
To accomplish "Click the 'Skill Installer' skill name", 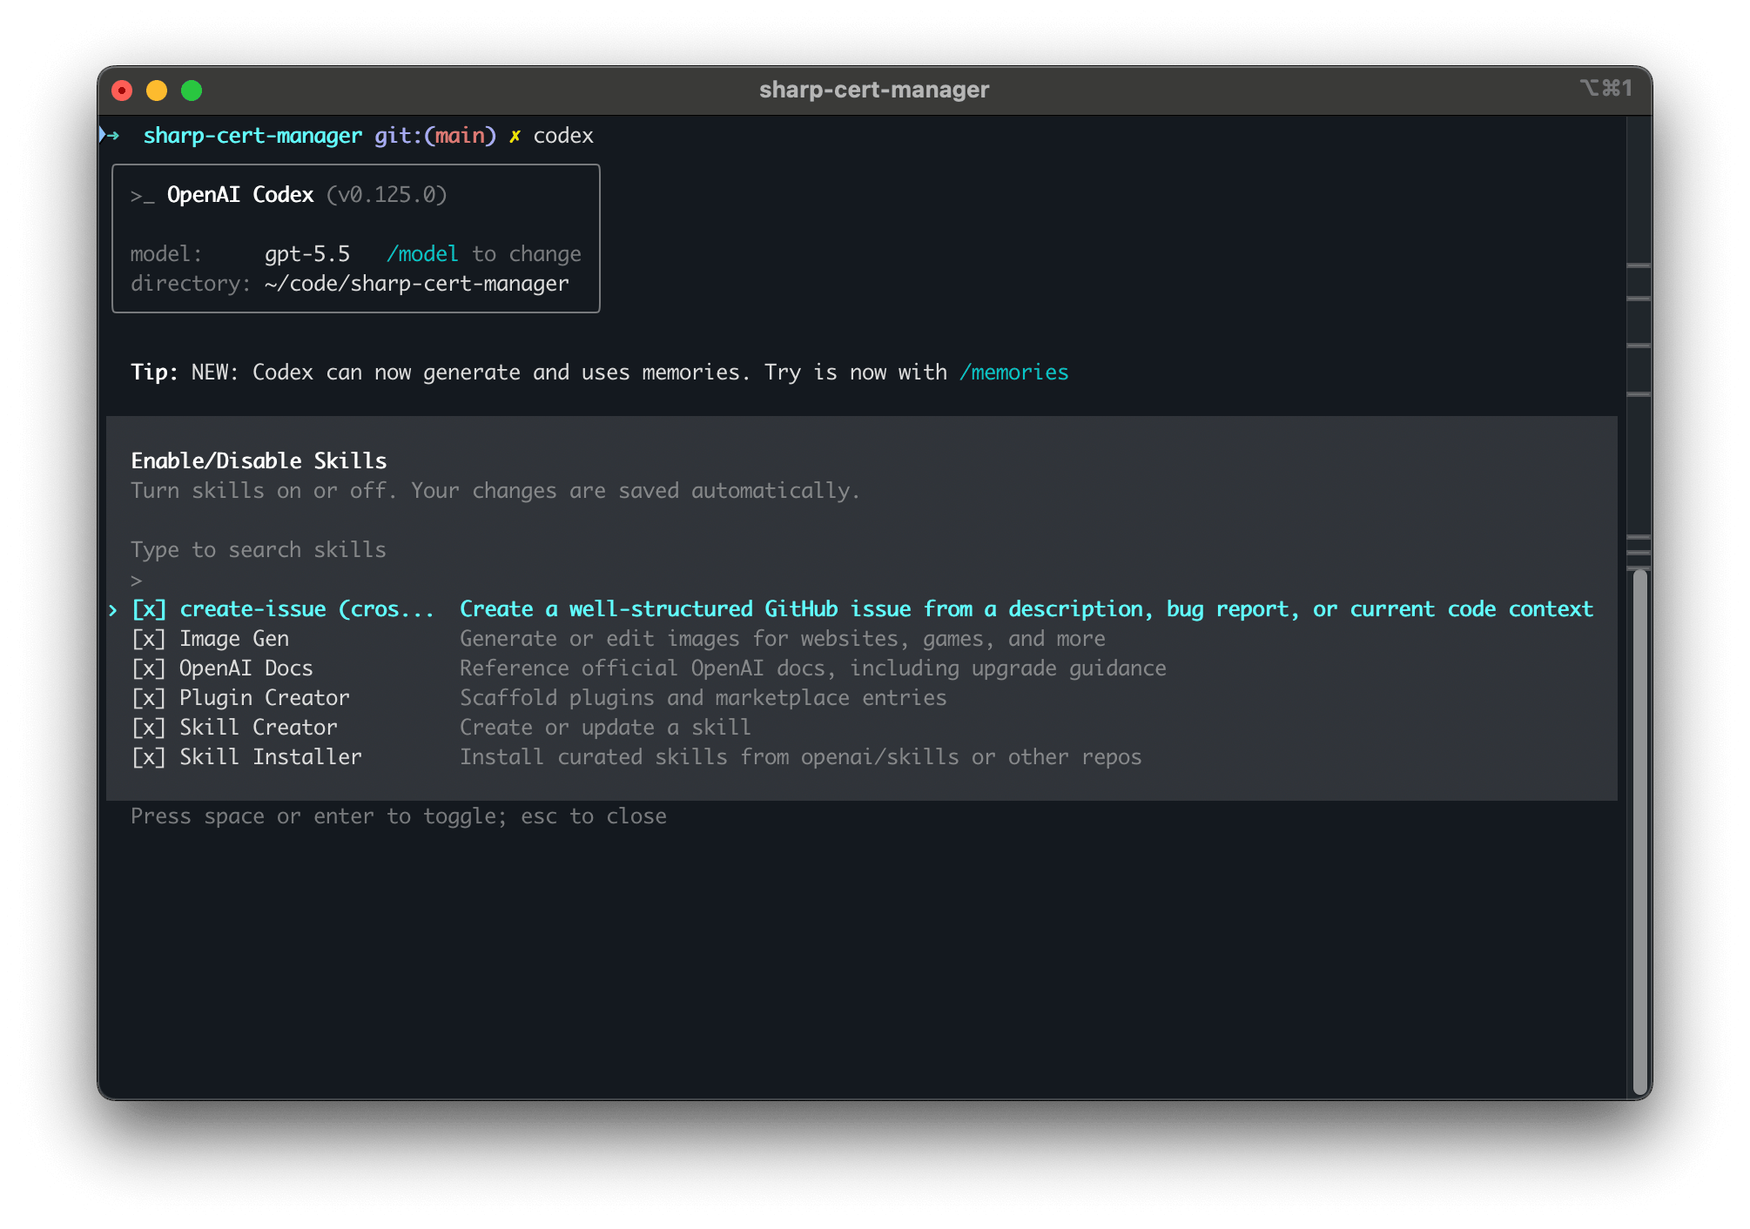I will coord(271,757).
